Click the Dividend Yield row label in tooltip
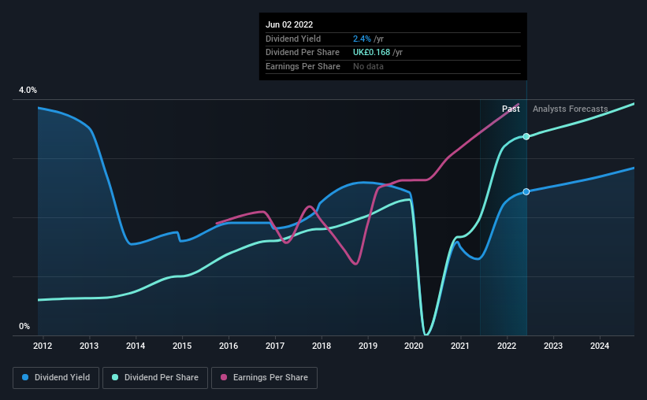This screenshot has height=400, width=647. tap(293, 39)
